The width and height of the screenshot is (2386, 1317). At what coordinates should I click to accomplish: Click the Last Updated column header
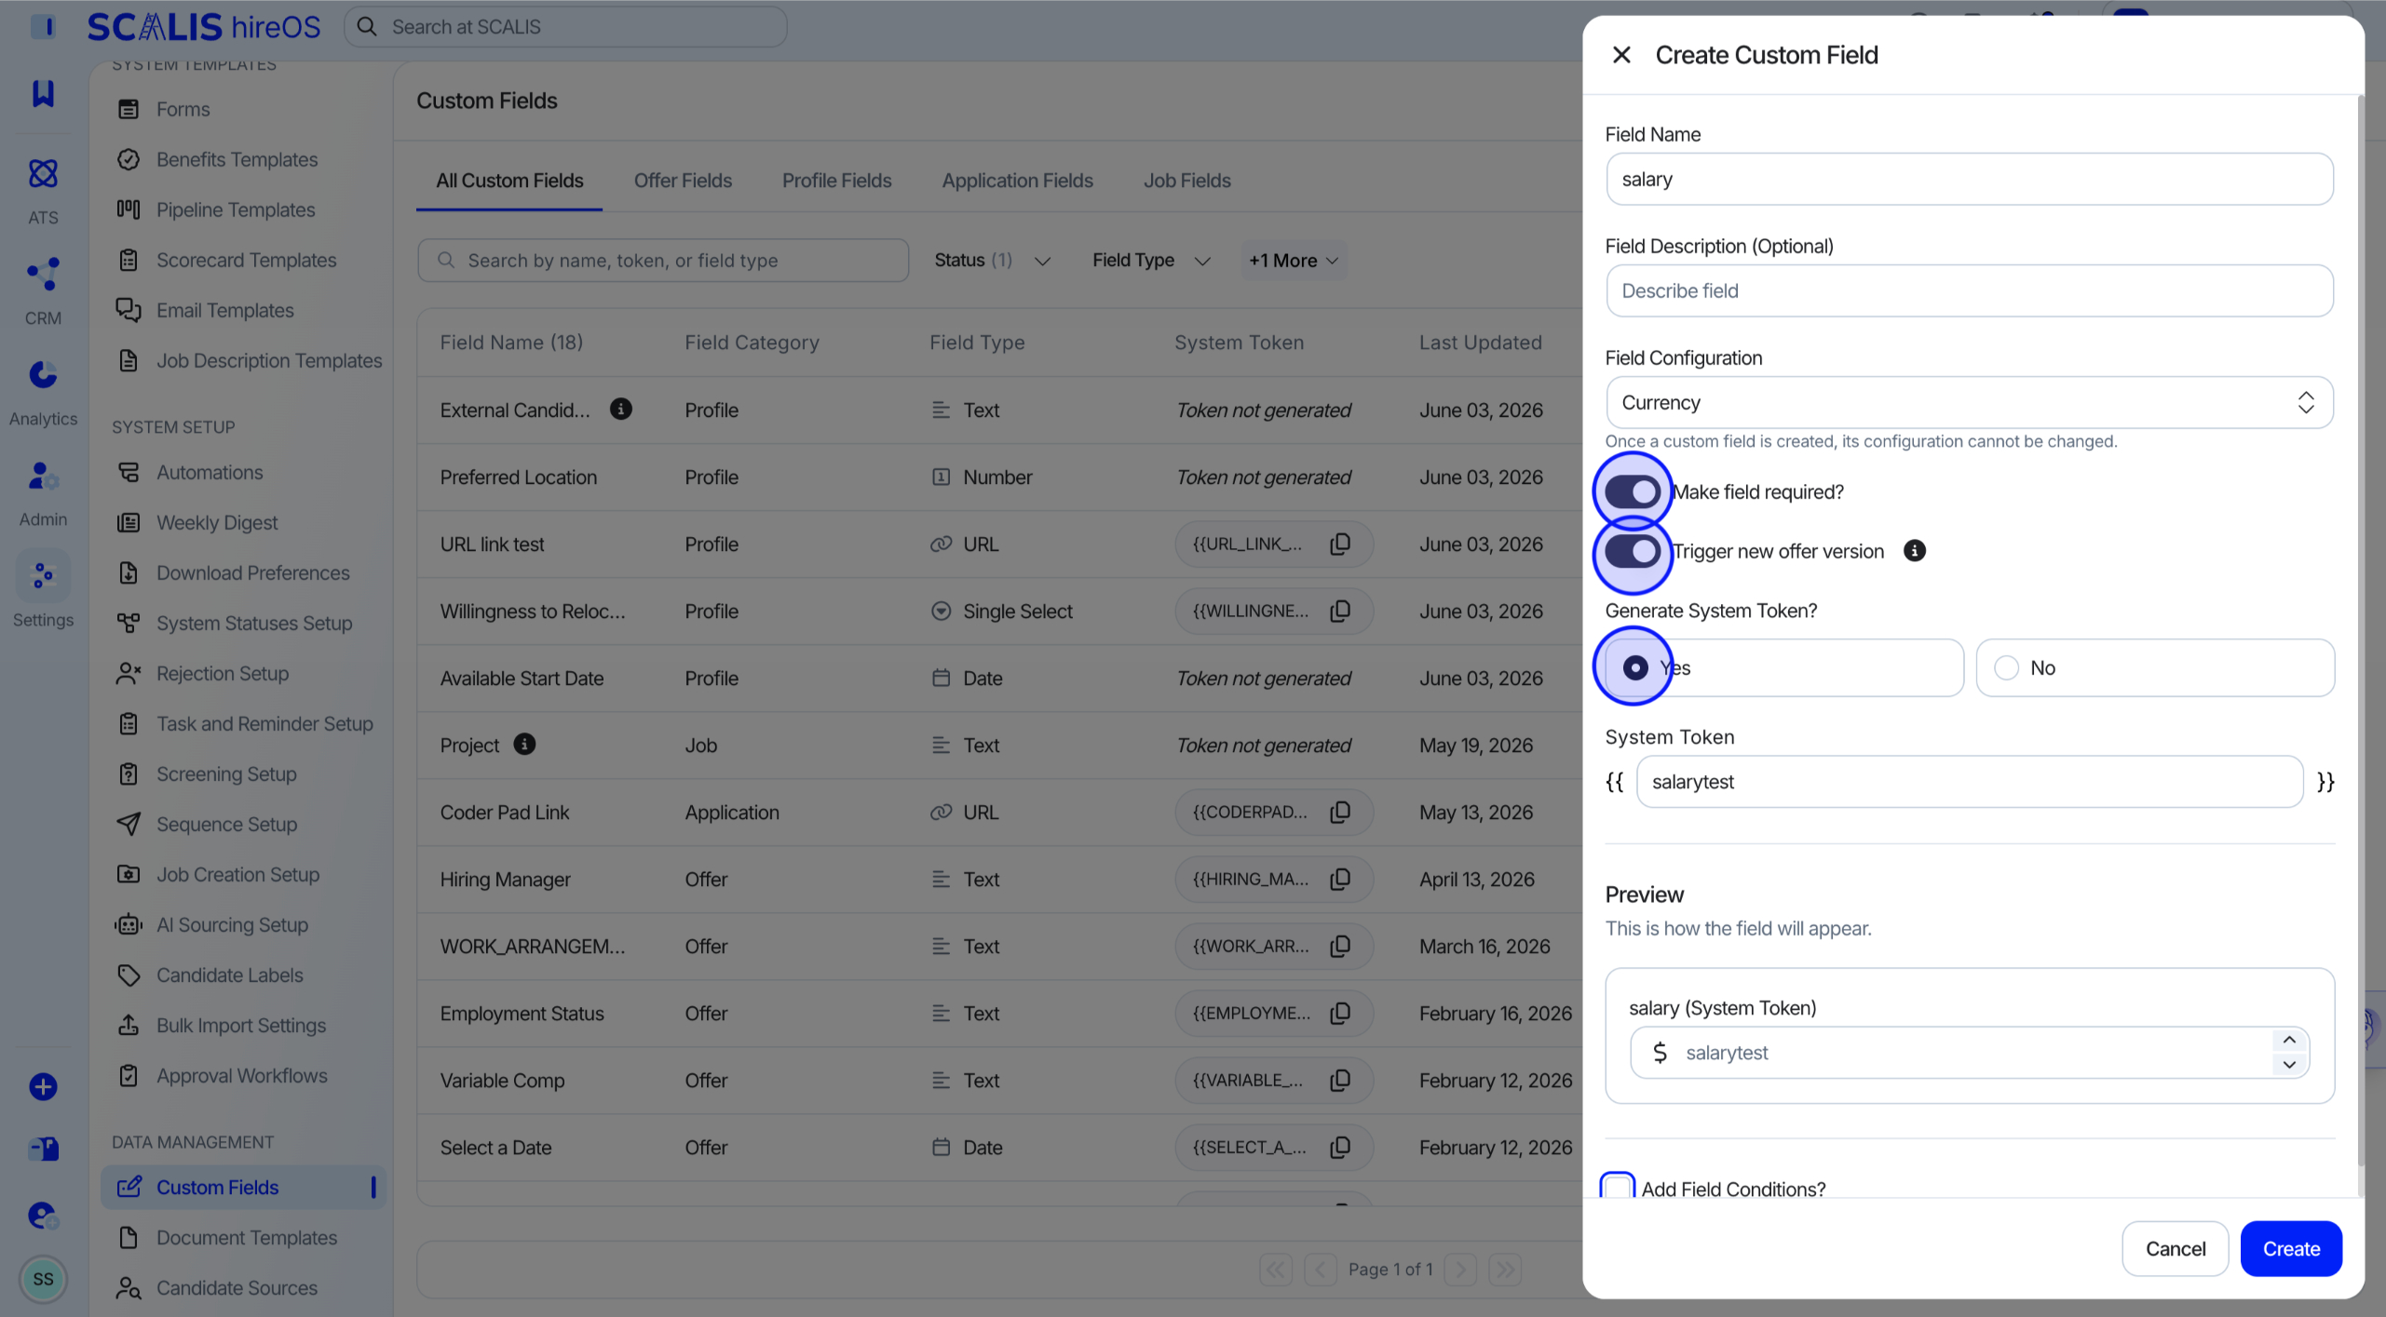[x=1480, y=342]
